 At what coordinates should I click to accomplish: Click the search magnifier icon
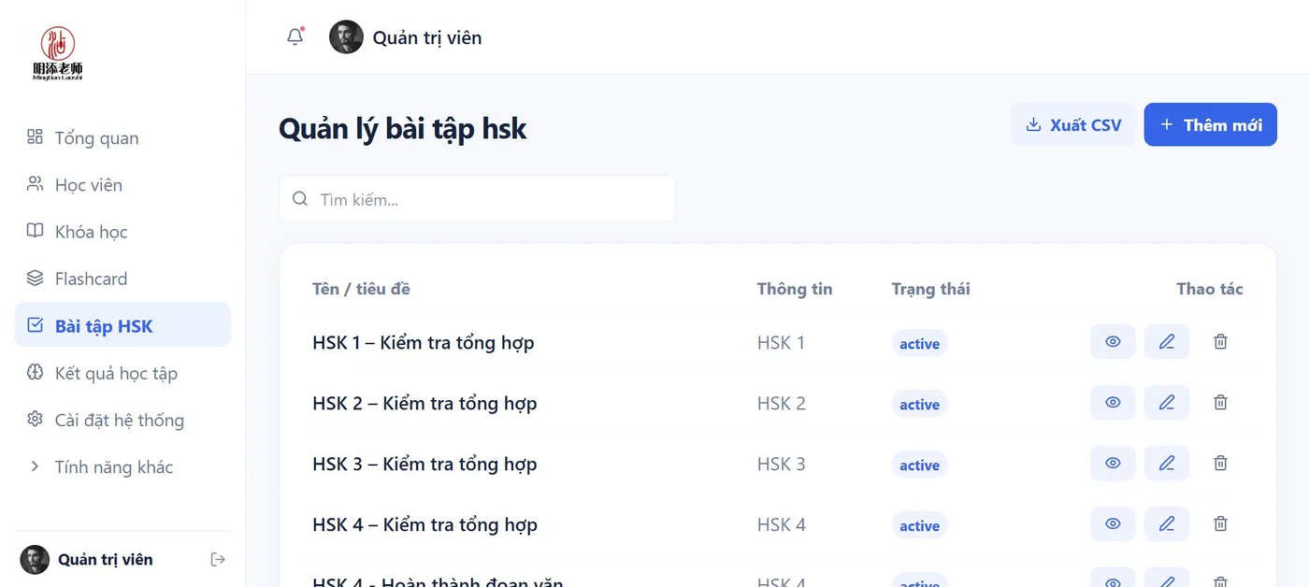pyautogui.click(x=300, y=199)
